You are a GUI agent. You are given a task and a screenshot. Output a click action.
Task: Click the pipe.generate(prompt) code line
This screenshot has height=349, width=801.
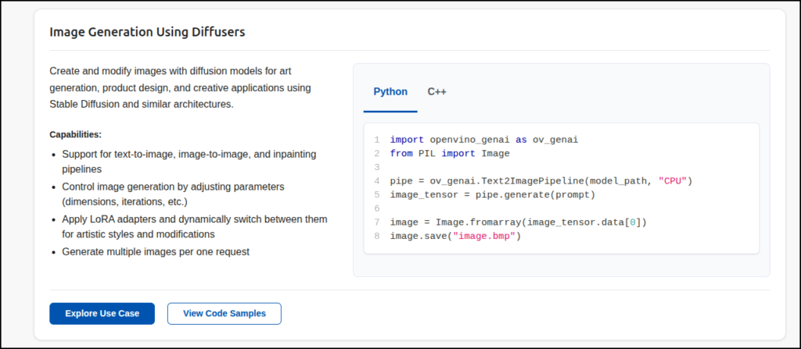coord(492,194)
